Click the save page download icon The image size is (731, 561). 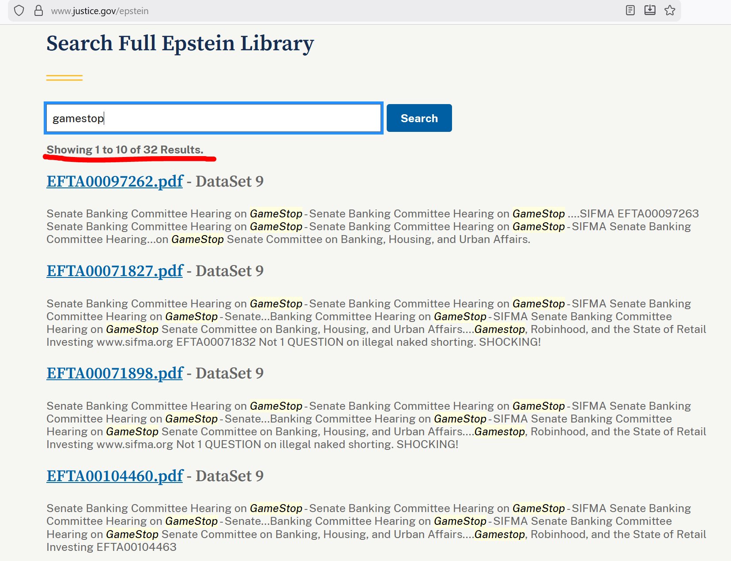[650, 10]
